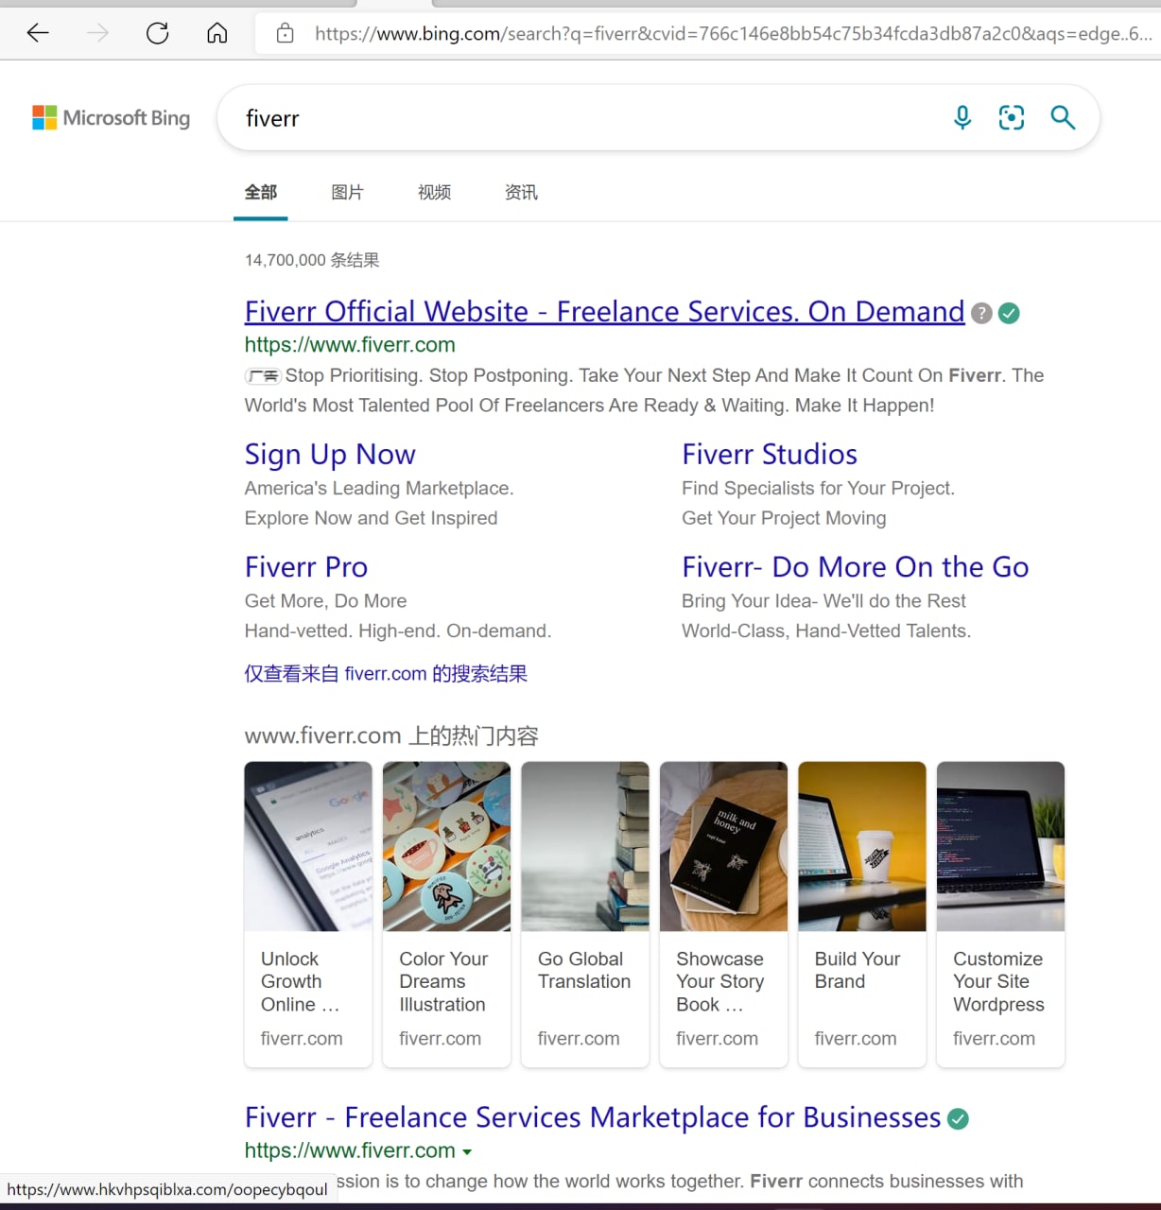The height and width of the screenshot is (1210, 1161).
Task: Switch to the 视频 tab
Action: (435, 192)
